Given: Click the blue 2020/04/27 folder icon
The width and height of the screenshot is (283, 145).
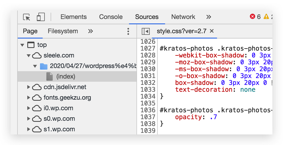Looking at the screenshot, I should (x=44, y=66).
